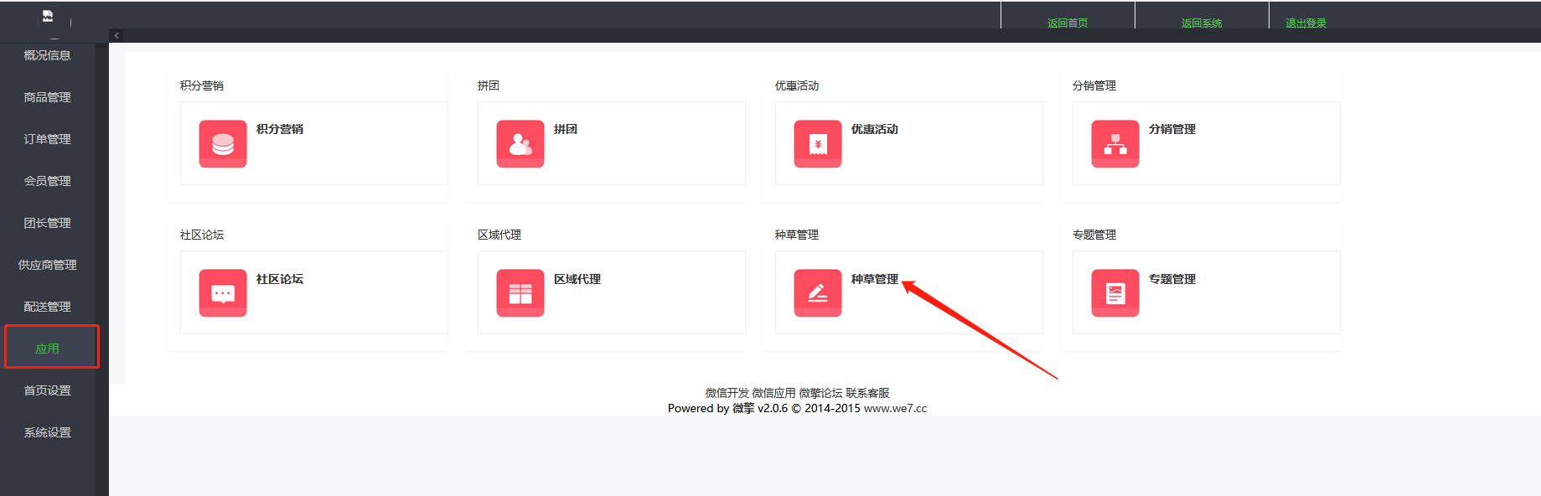Click the 区域代理 section heading
Image resolution: width=1541 pixels, height=496 pixels.
coord(499,235)
